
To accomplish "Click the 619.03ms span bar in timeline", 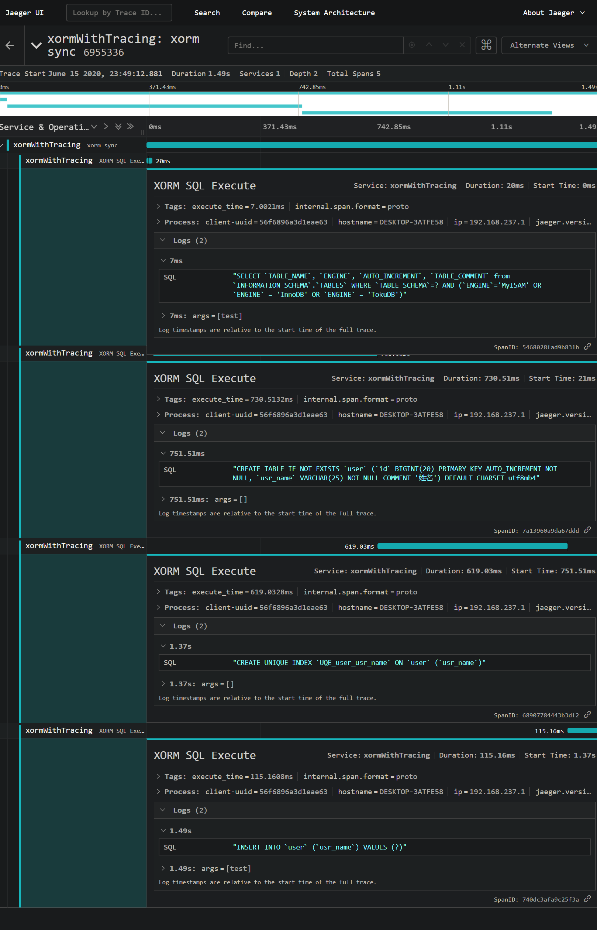I will click(x=473, y=546).
